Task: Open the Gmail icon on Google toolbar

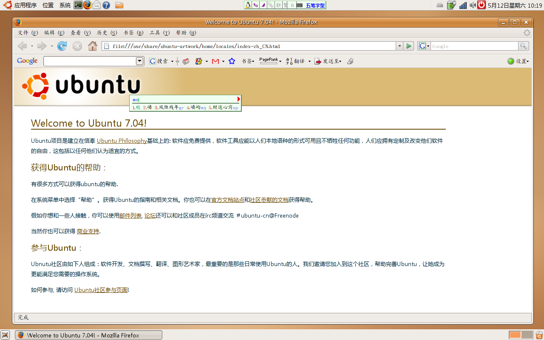Action: click(x=215, y=61)
